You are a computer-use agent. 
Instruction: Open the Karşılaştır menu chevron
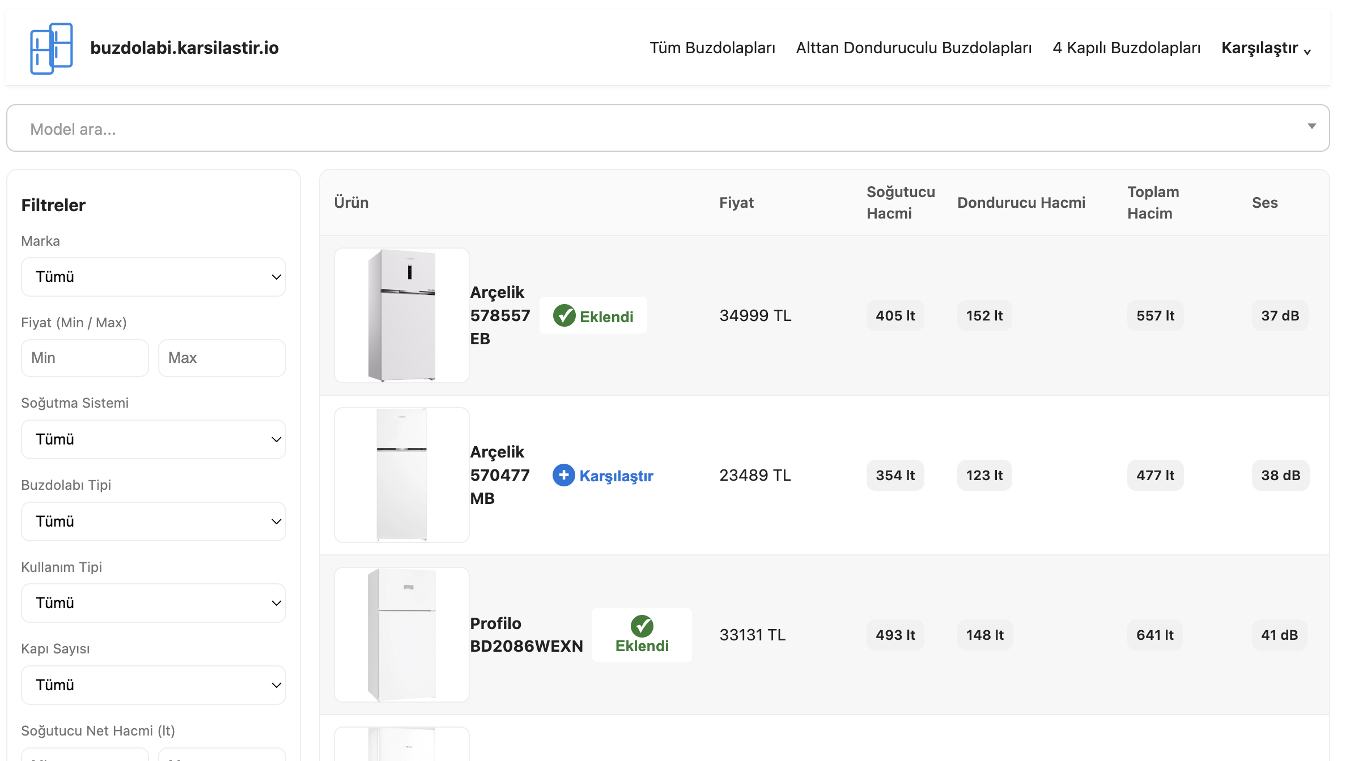(1308, 51)
